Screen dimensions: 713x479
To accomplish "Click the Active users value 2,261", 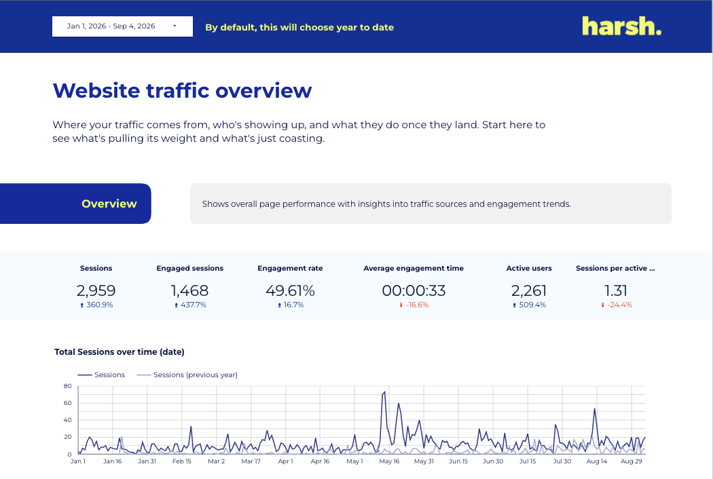I will click(x=529, y=290).
